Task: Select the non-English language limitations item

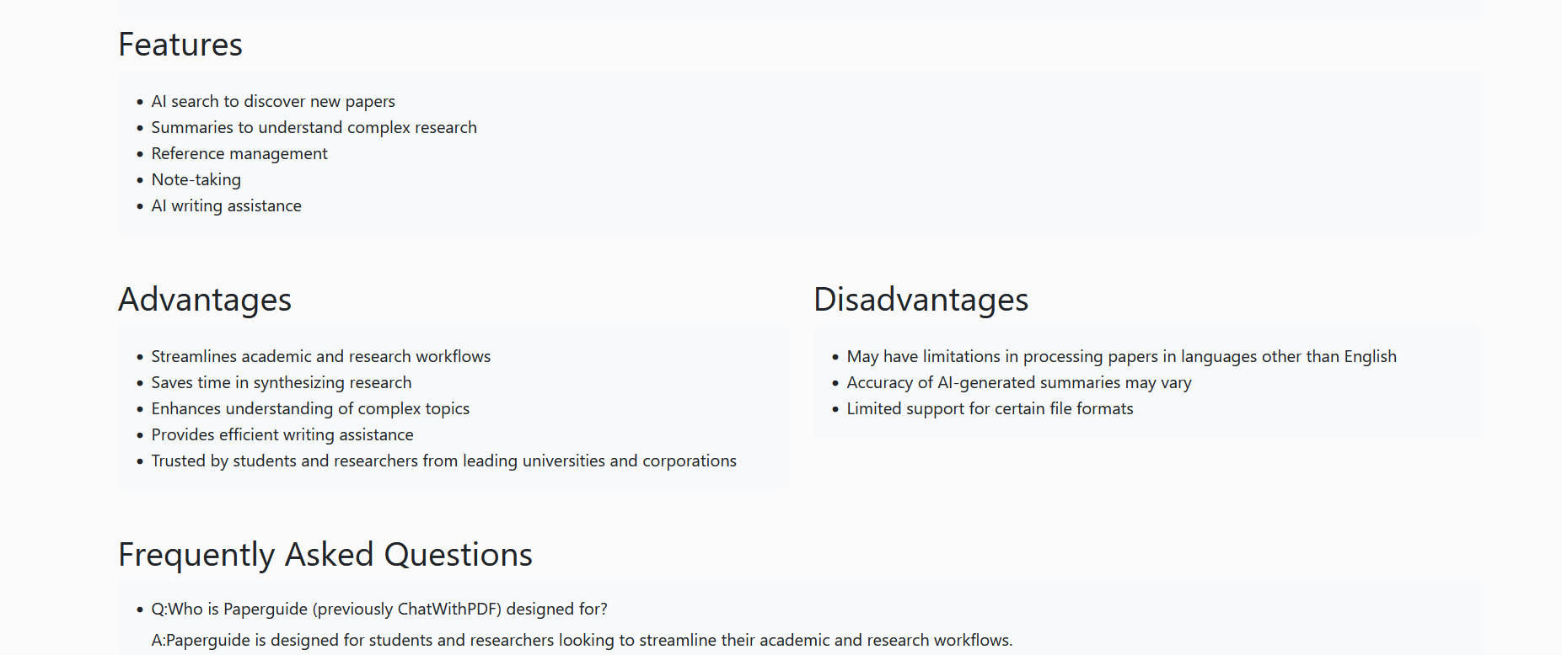Action: tap(1121, 356)
